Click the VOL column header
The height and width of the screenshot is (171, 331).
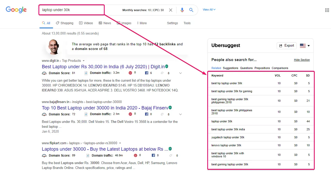278,76
